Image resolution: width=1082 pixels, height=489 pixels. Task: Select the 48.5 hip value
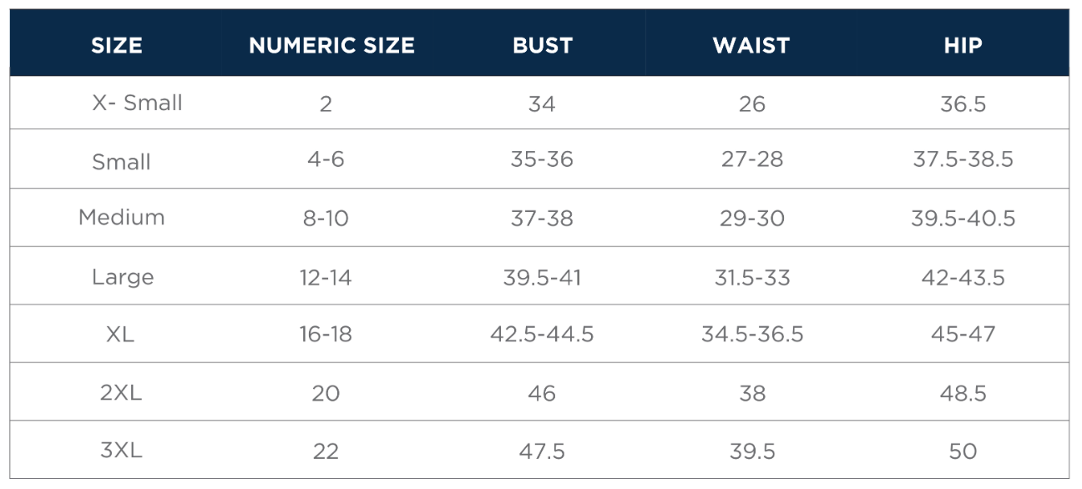(963, 393)
